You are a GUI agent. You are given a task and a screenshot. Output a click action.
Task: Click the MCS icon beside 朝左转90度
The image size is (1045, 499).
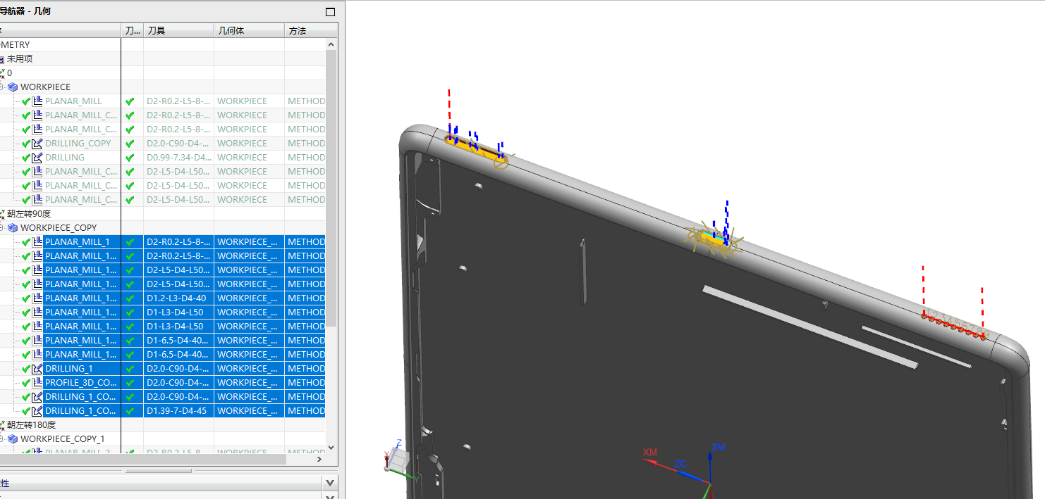pyautogui.click(x=2, y=214)
